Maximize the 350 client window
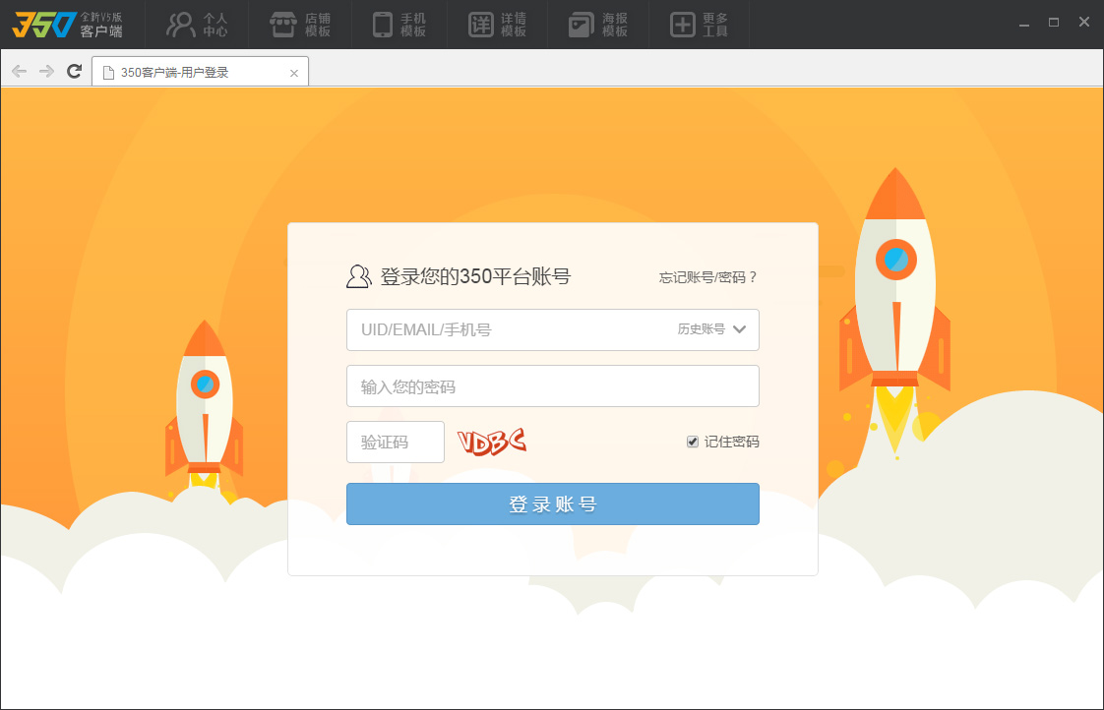The height and width of the screenshot is (710, 1104). 1054,23
